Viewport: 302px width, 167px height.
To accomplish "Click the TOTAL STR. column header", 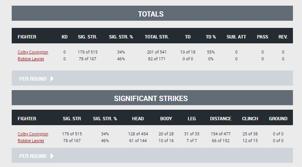I will [157, 37].
